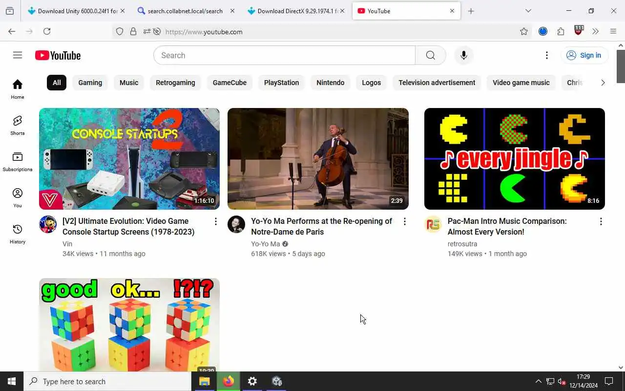Open Yo-Yo Ma Performs at Notre-Dame title
Viewport: 625px width, 391px height.
click(x=321, y=226)
